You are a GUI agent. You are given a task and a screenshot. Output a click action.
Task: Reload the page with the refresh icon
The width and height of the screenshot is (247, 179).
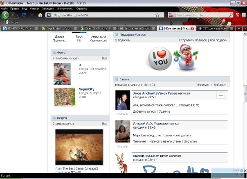click(x=24, y=15)
